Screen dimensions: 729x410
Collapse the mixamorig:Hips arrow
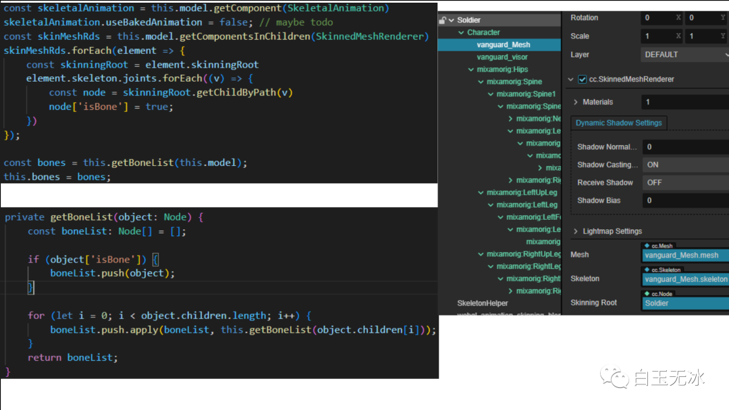coord(471,69)
